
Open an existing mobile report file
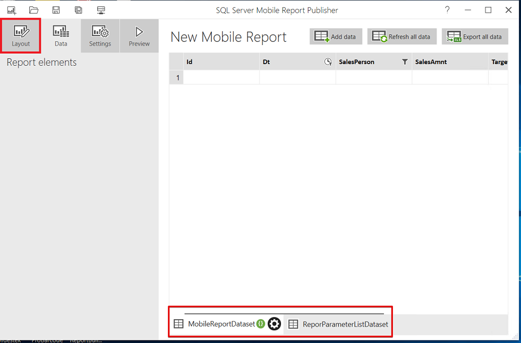tap(33, 10)
